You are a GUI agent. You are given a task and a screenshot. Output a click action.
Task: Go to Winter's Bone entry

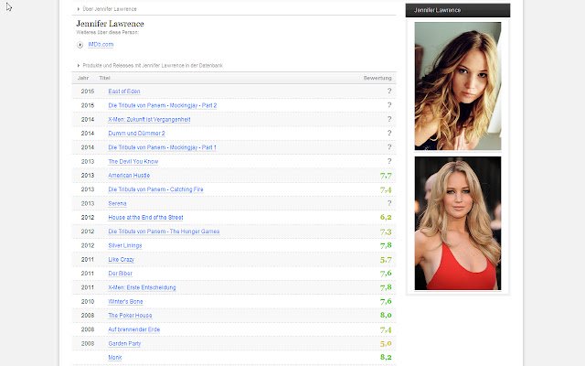(x=126, y=301)
